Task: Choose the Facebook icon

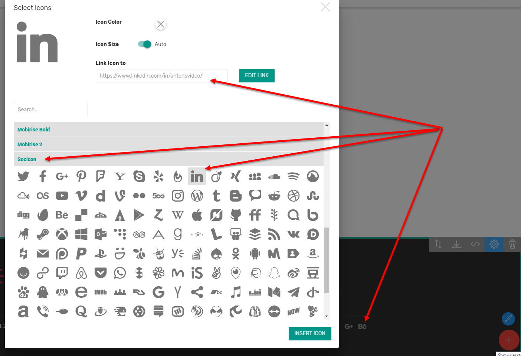Action: [43, 176]
